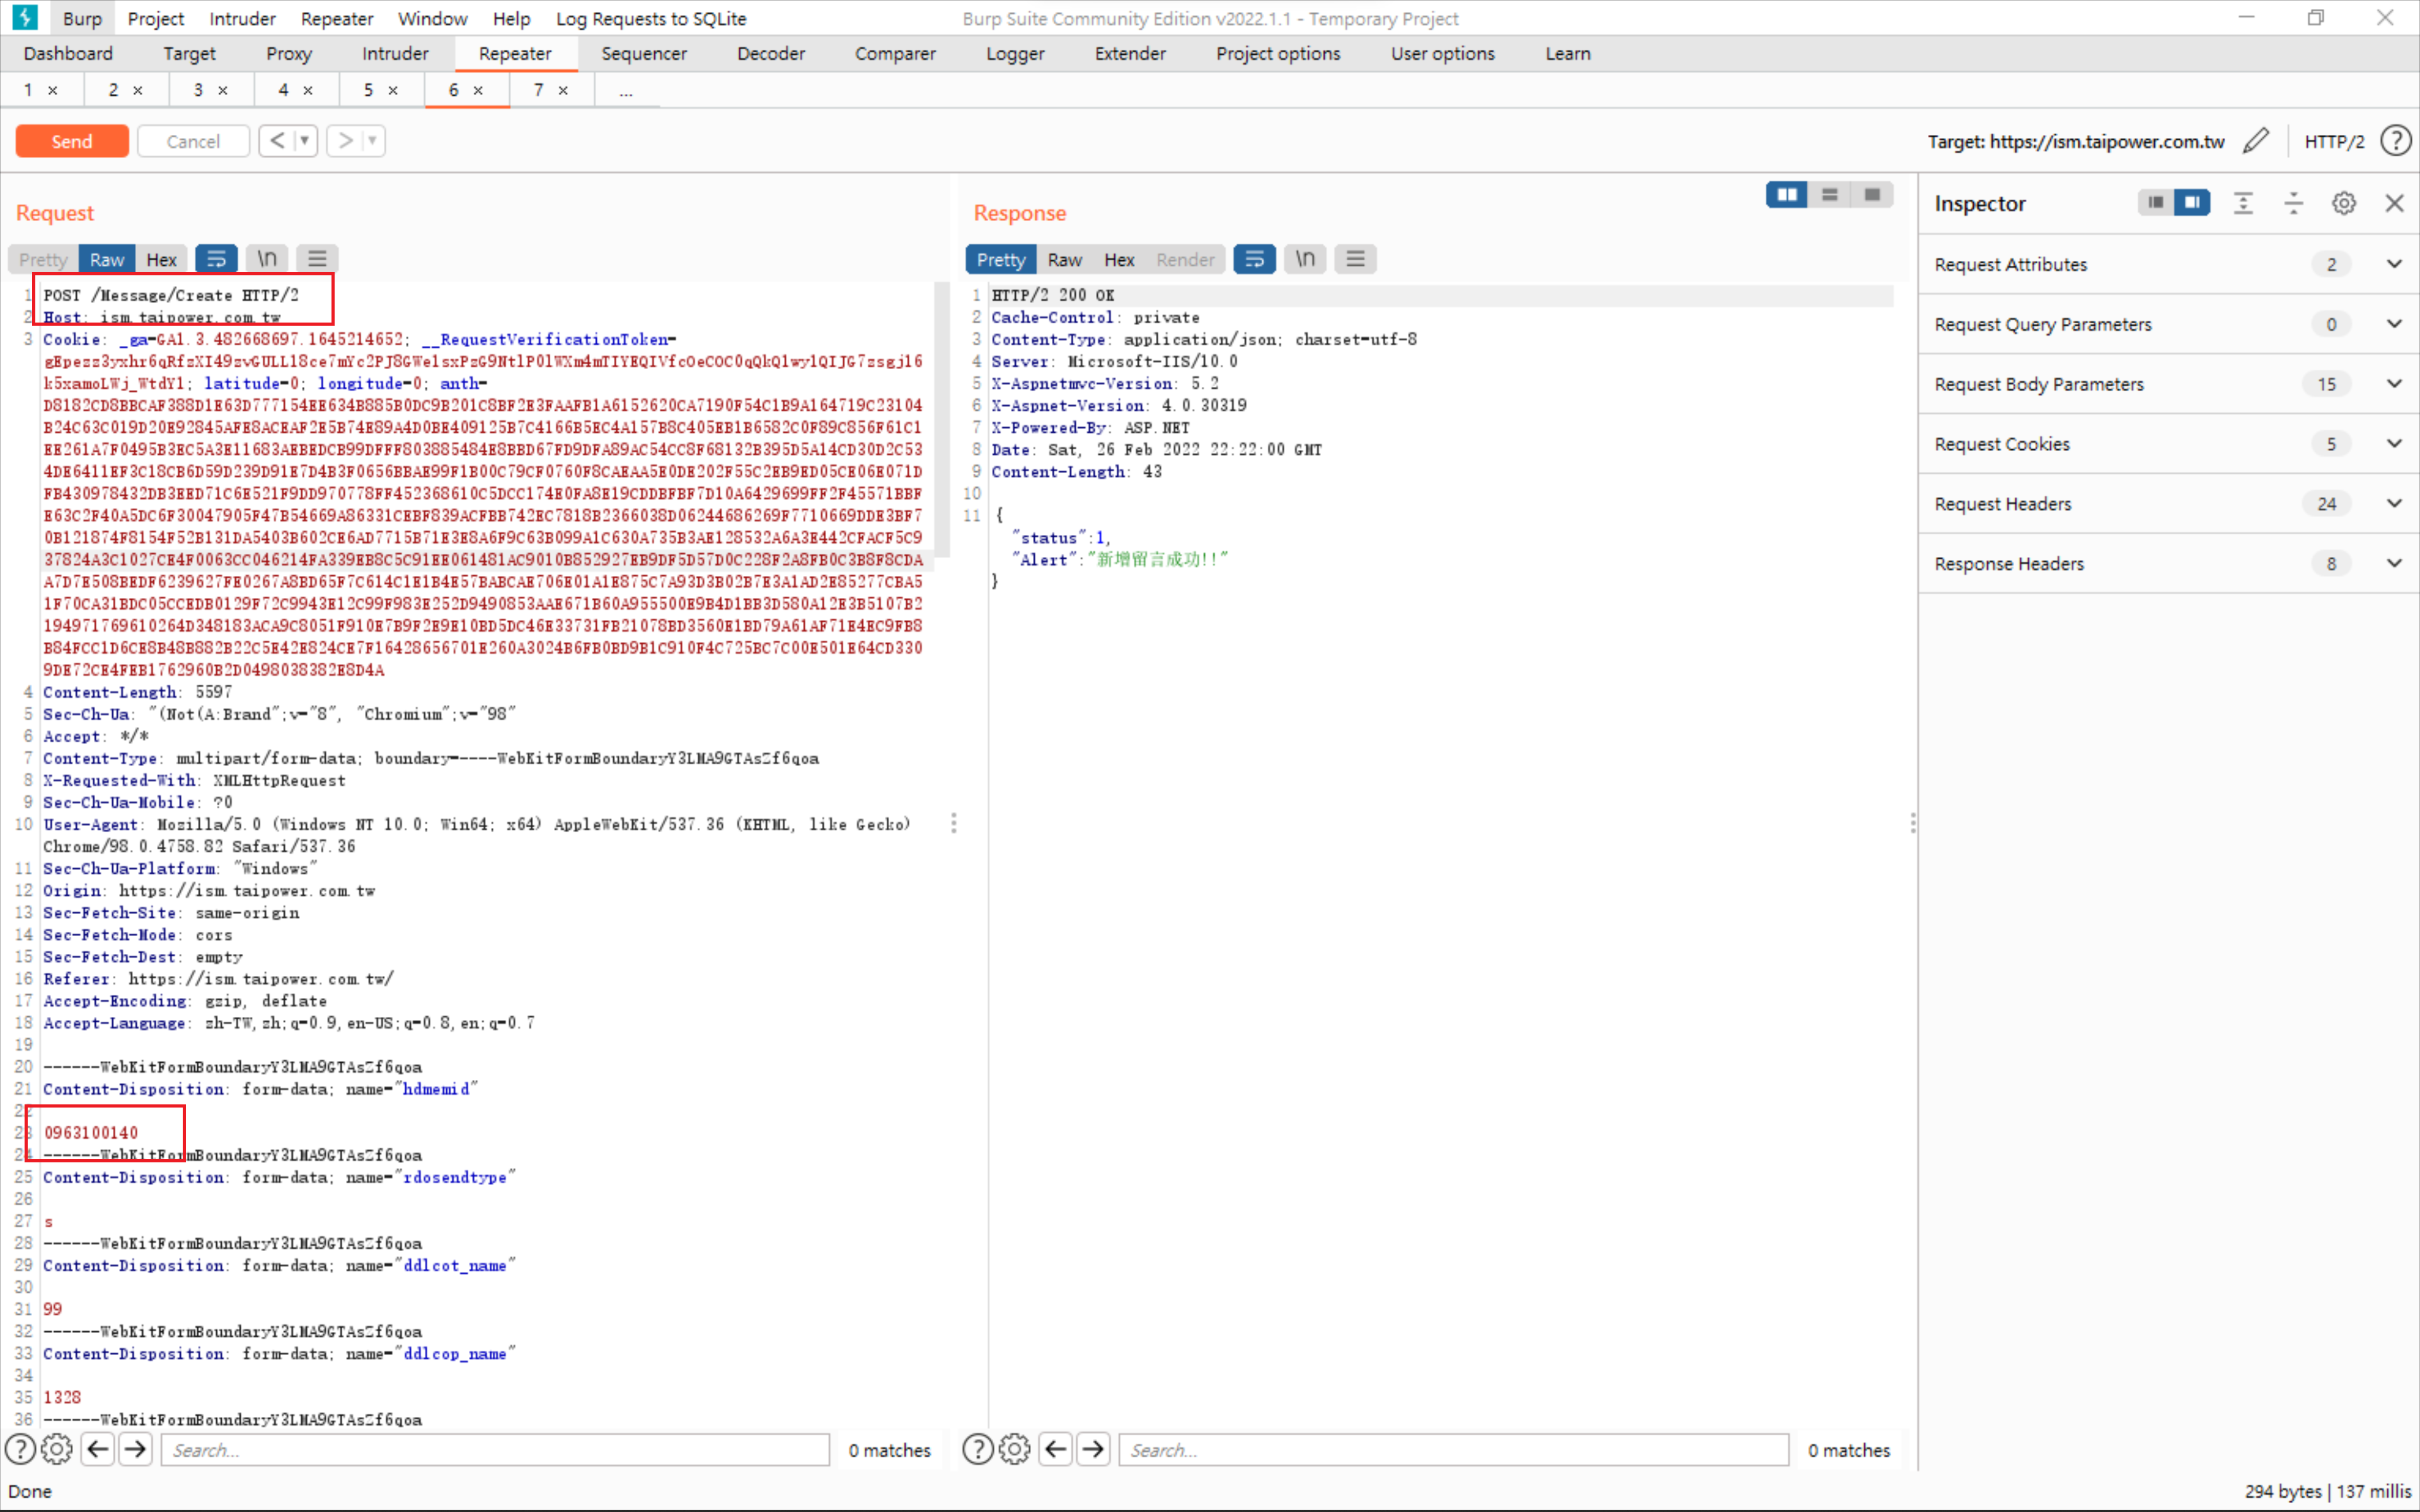The image size is (2420, 1512).
Task: Open the Proxy tab
Action: 289,54
